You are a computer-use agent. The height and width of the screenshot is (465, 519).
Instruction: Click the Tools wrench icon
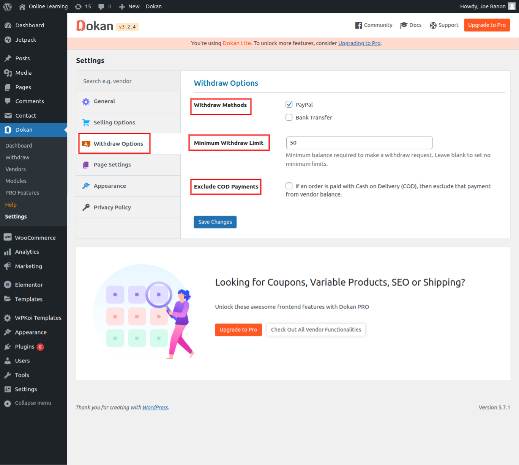(8, 375)
